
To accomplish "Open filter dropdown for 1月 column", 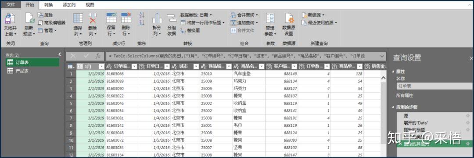I will [x=101, y=66].
